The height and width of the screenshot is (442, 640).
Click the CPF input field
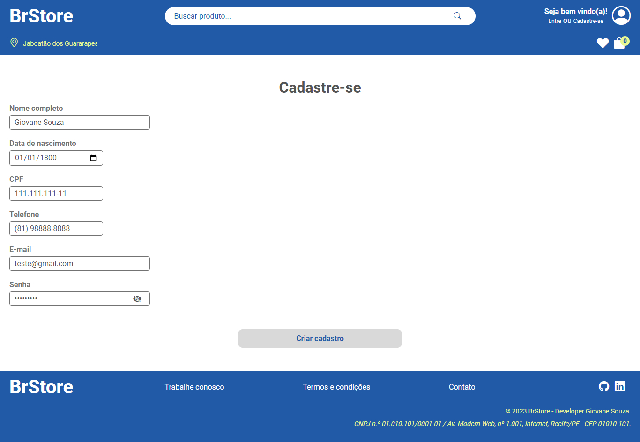[56, 193]
